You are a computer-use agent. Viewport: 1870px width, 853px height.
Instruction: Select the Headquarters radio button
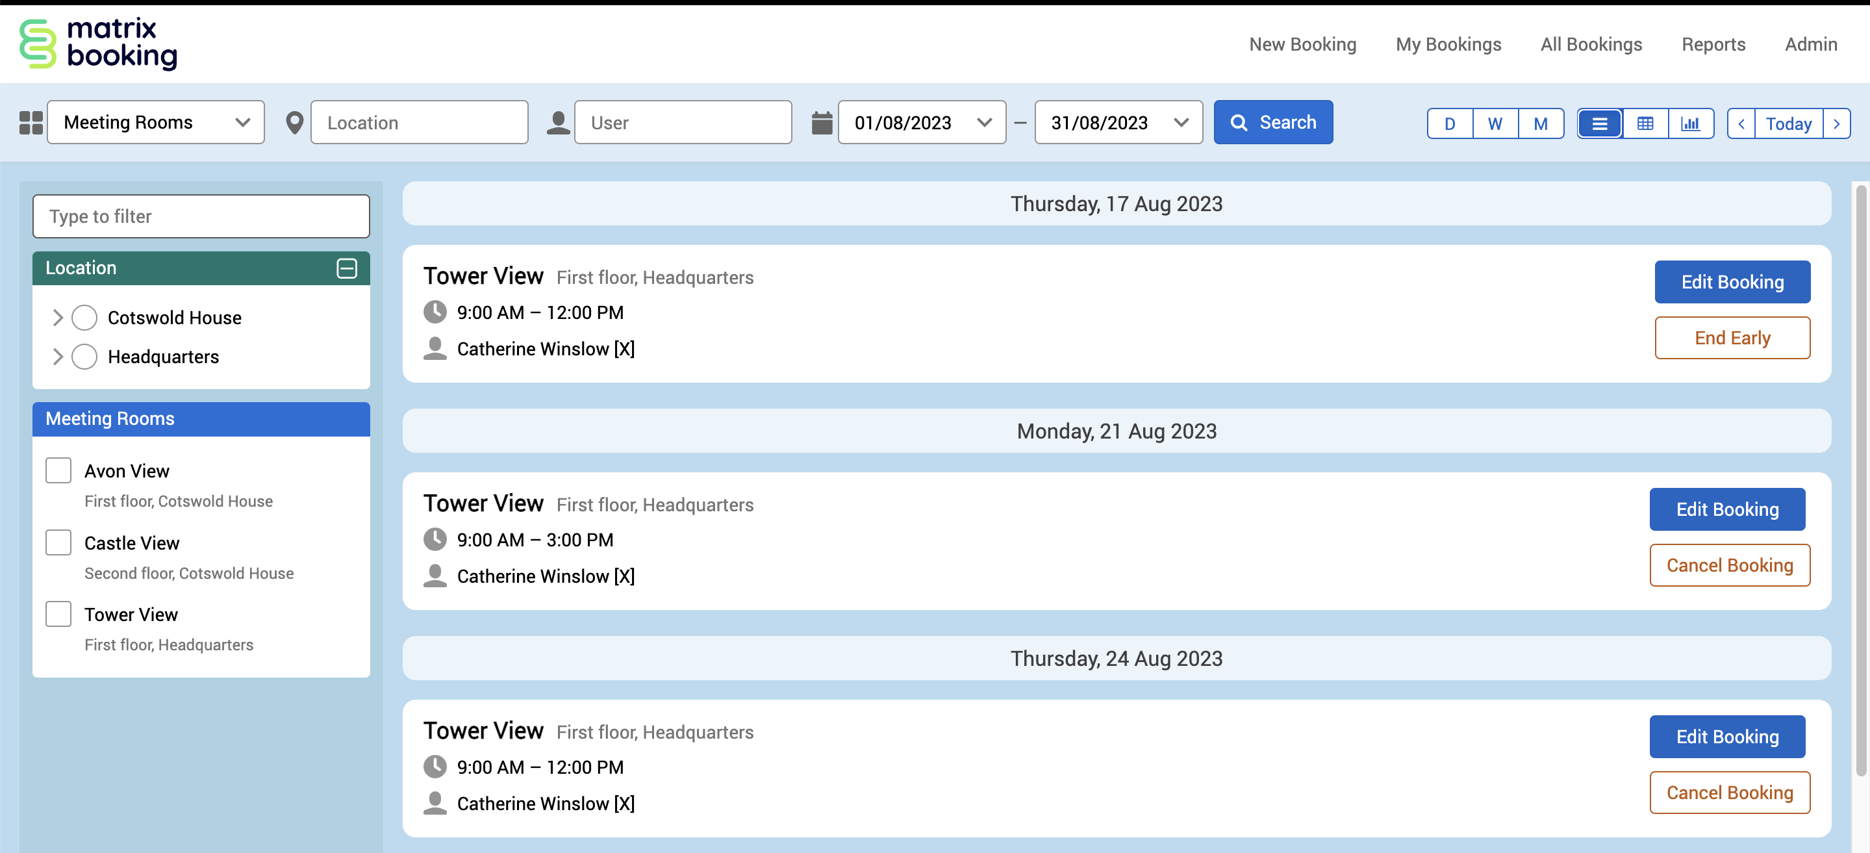click(x=84, y=357)
